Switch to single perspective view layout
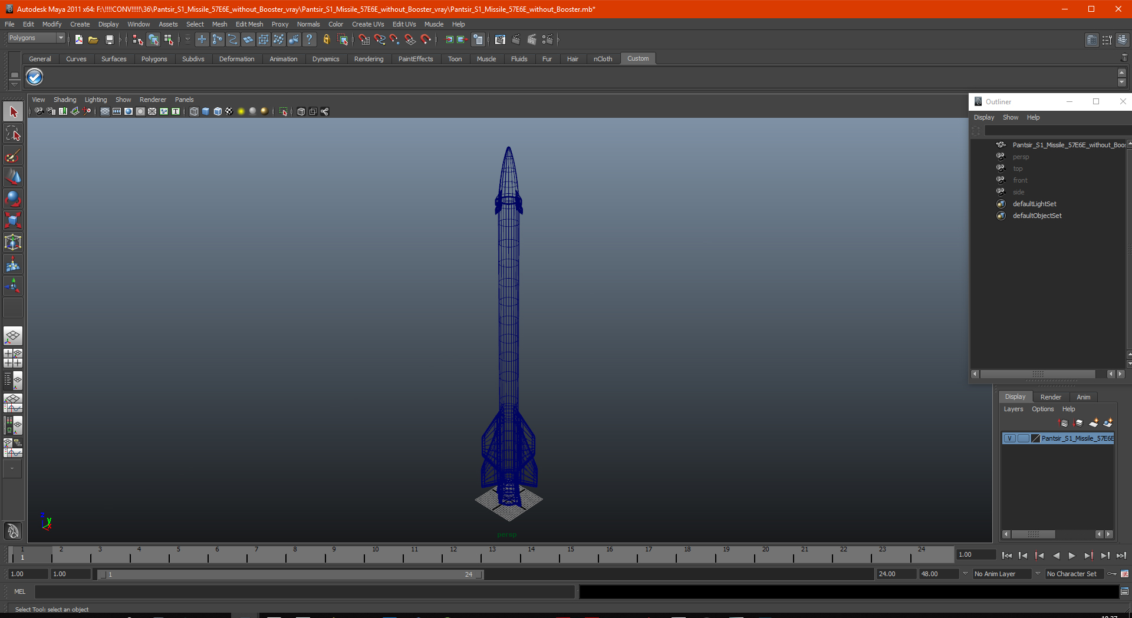The height and width of the screenshot is (618, 1132). coord(13,336)
